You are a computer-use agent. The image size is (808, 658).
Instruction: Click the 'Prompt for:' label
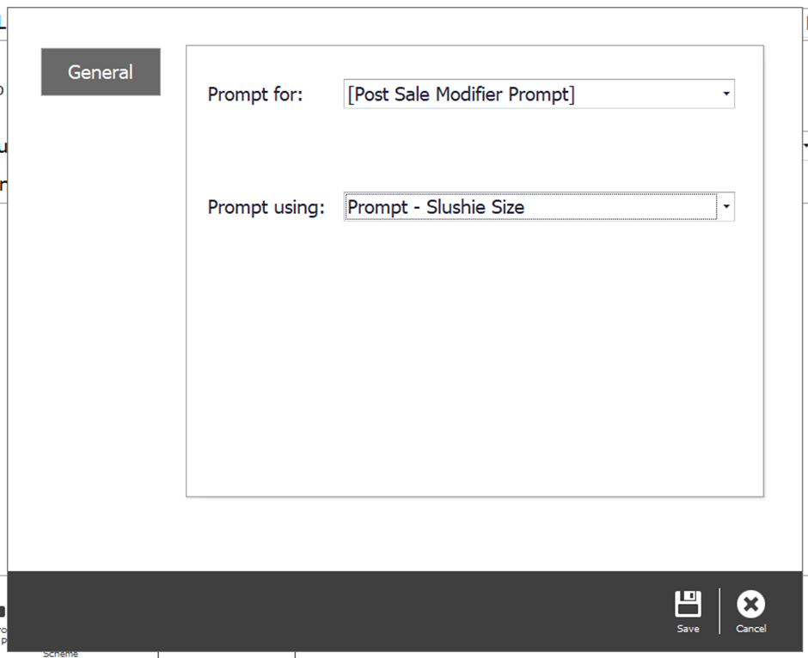255,94
